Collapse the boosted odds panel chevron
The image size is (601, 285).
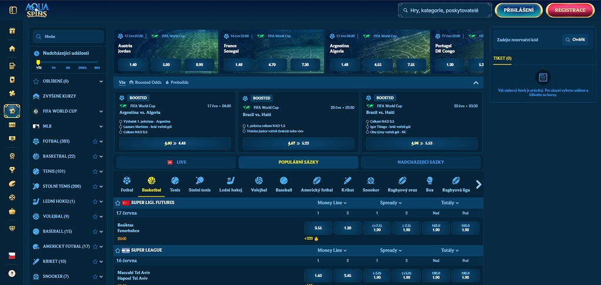(x=475, y=83)
